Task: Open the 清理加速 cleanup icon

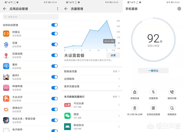Action: click(x=135, y=92)
